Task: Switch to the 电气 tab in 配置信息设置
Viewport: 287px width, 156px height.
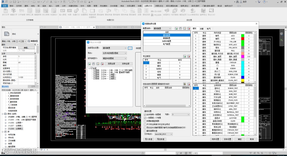Action: coord(209,28)
